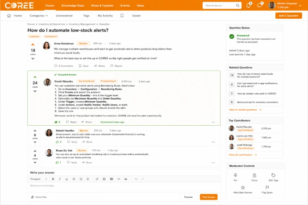Open more options on accepted answer
This screenshot has height=205, width=308.
(x=213, y=122)
